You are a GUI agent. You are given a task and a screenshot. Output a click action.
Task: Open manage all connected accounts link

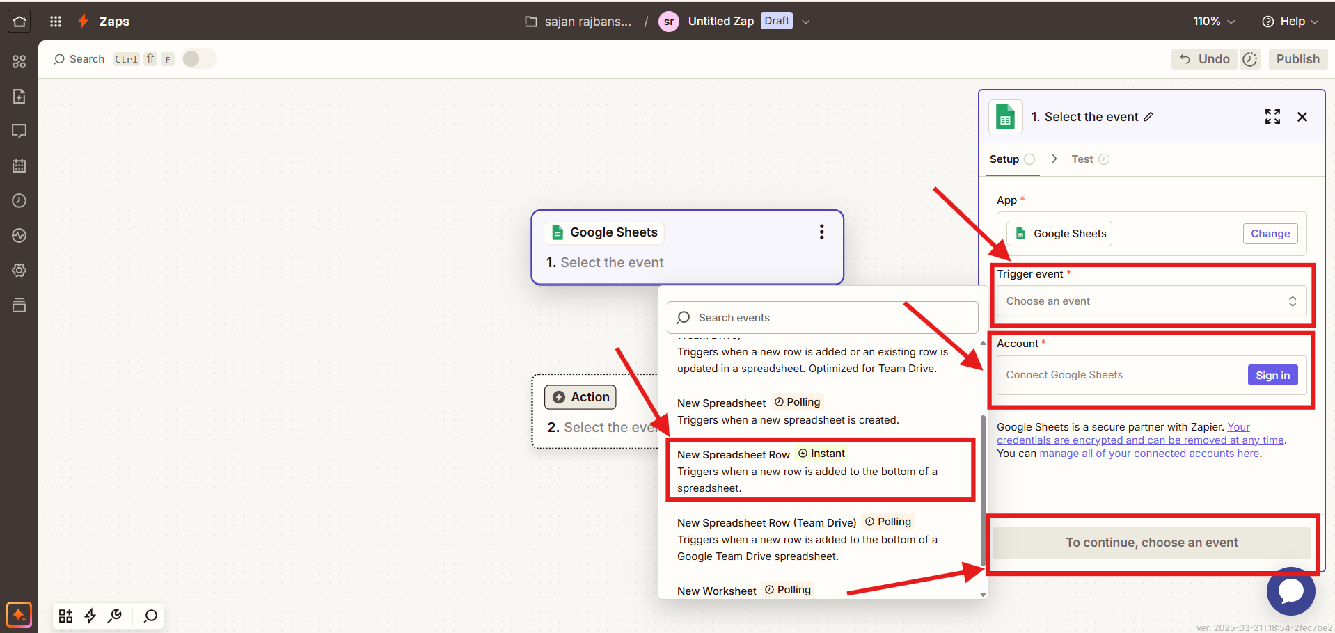[x=1149, y=454]
